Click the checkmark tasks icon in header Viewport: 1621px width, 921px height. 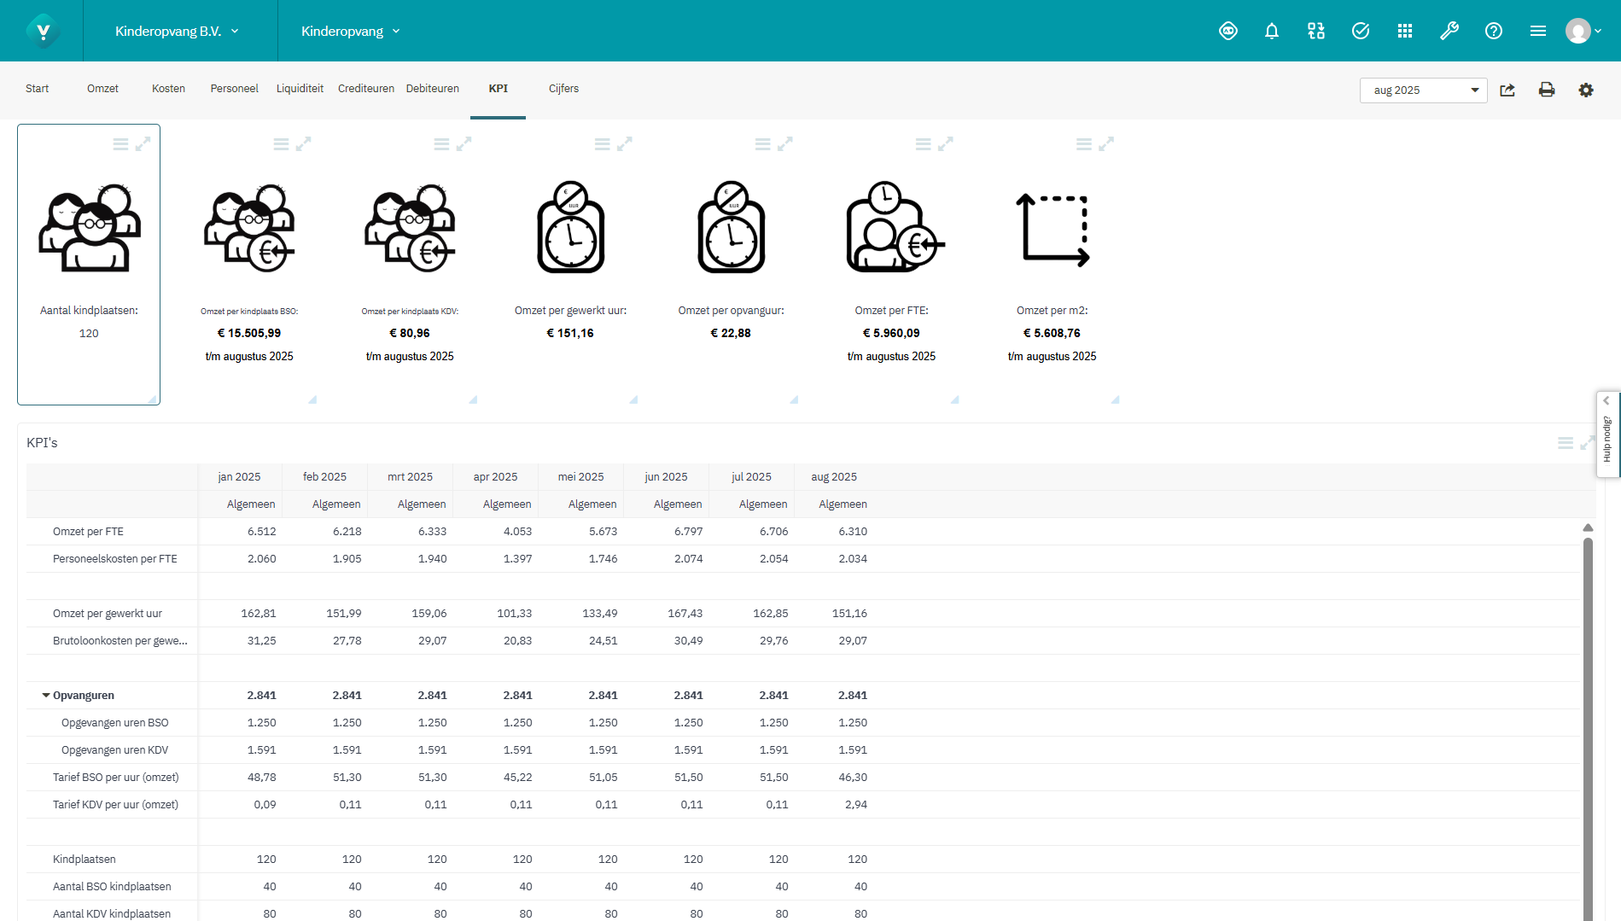click(1360, 31)
